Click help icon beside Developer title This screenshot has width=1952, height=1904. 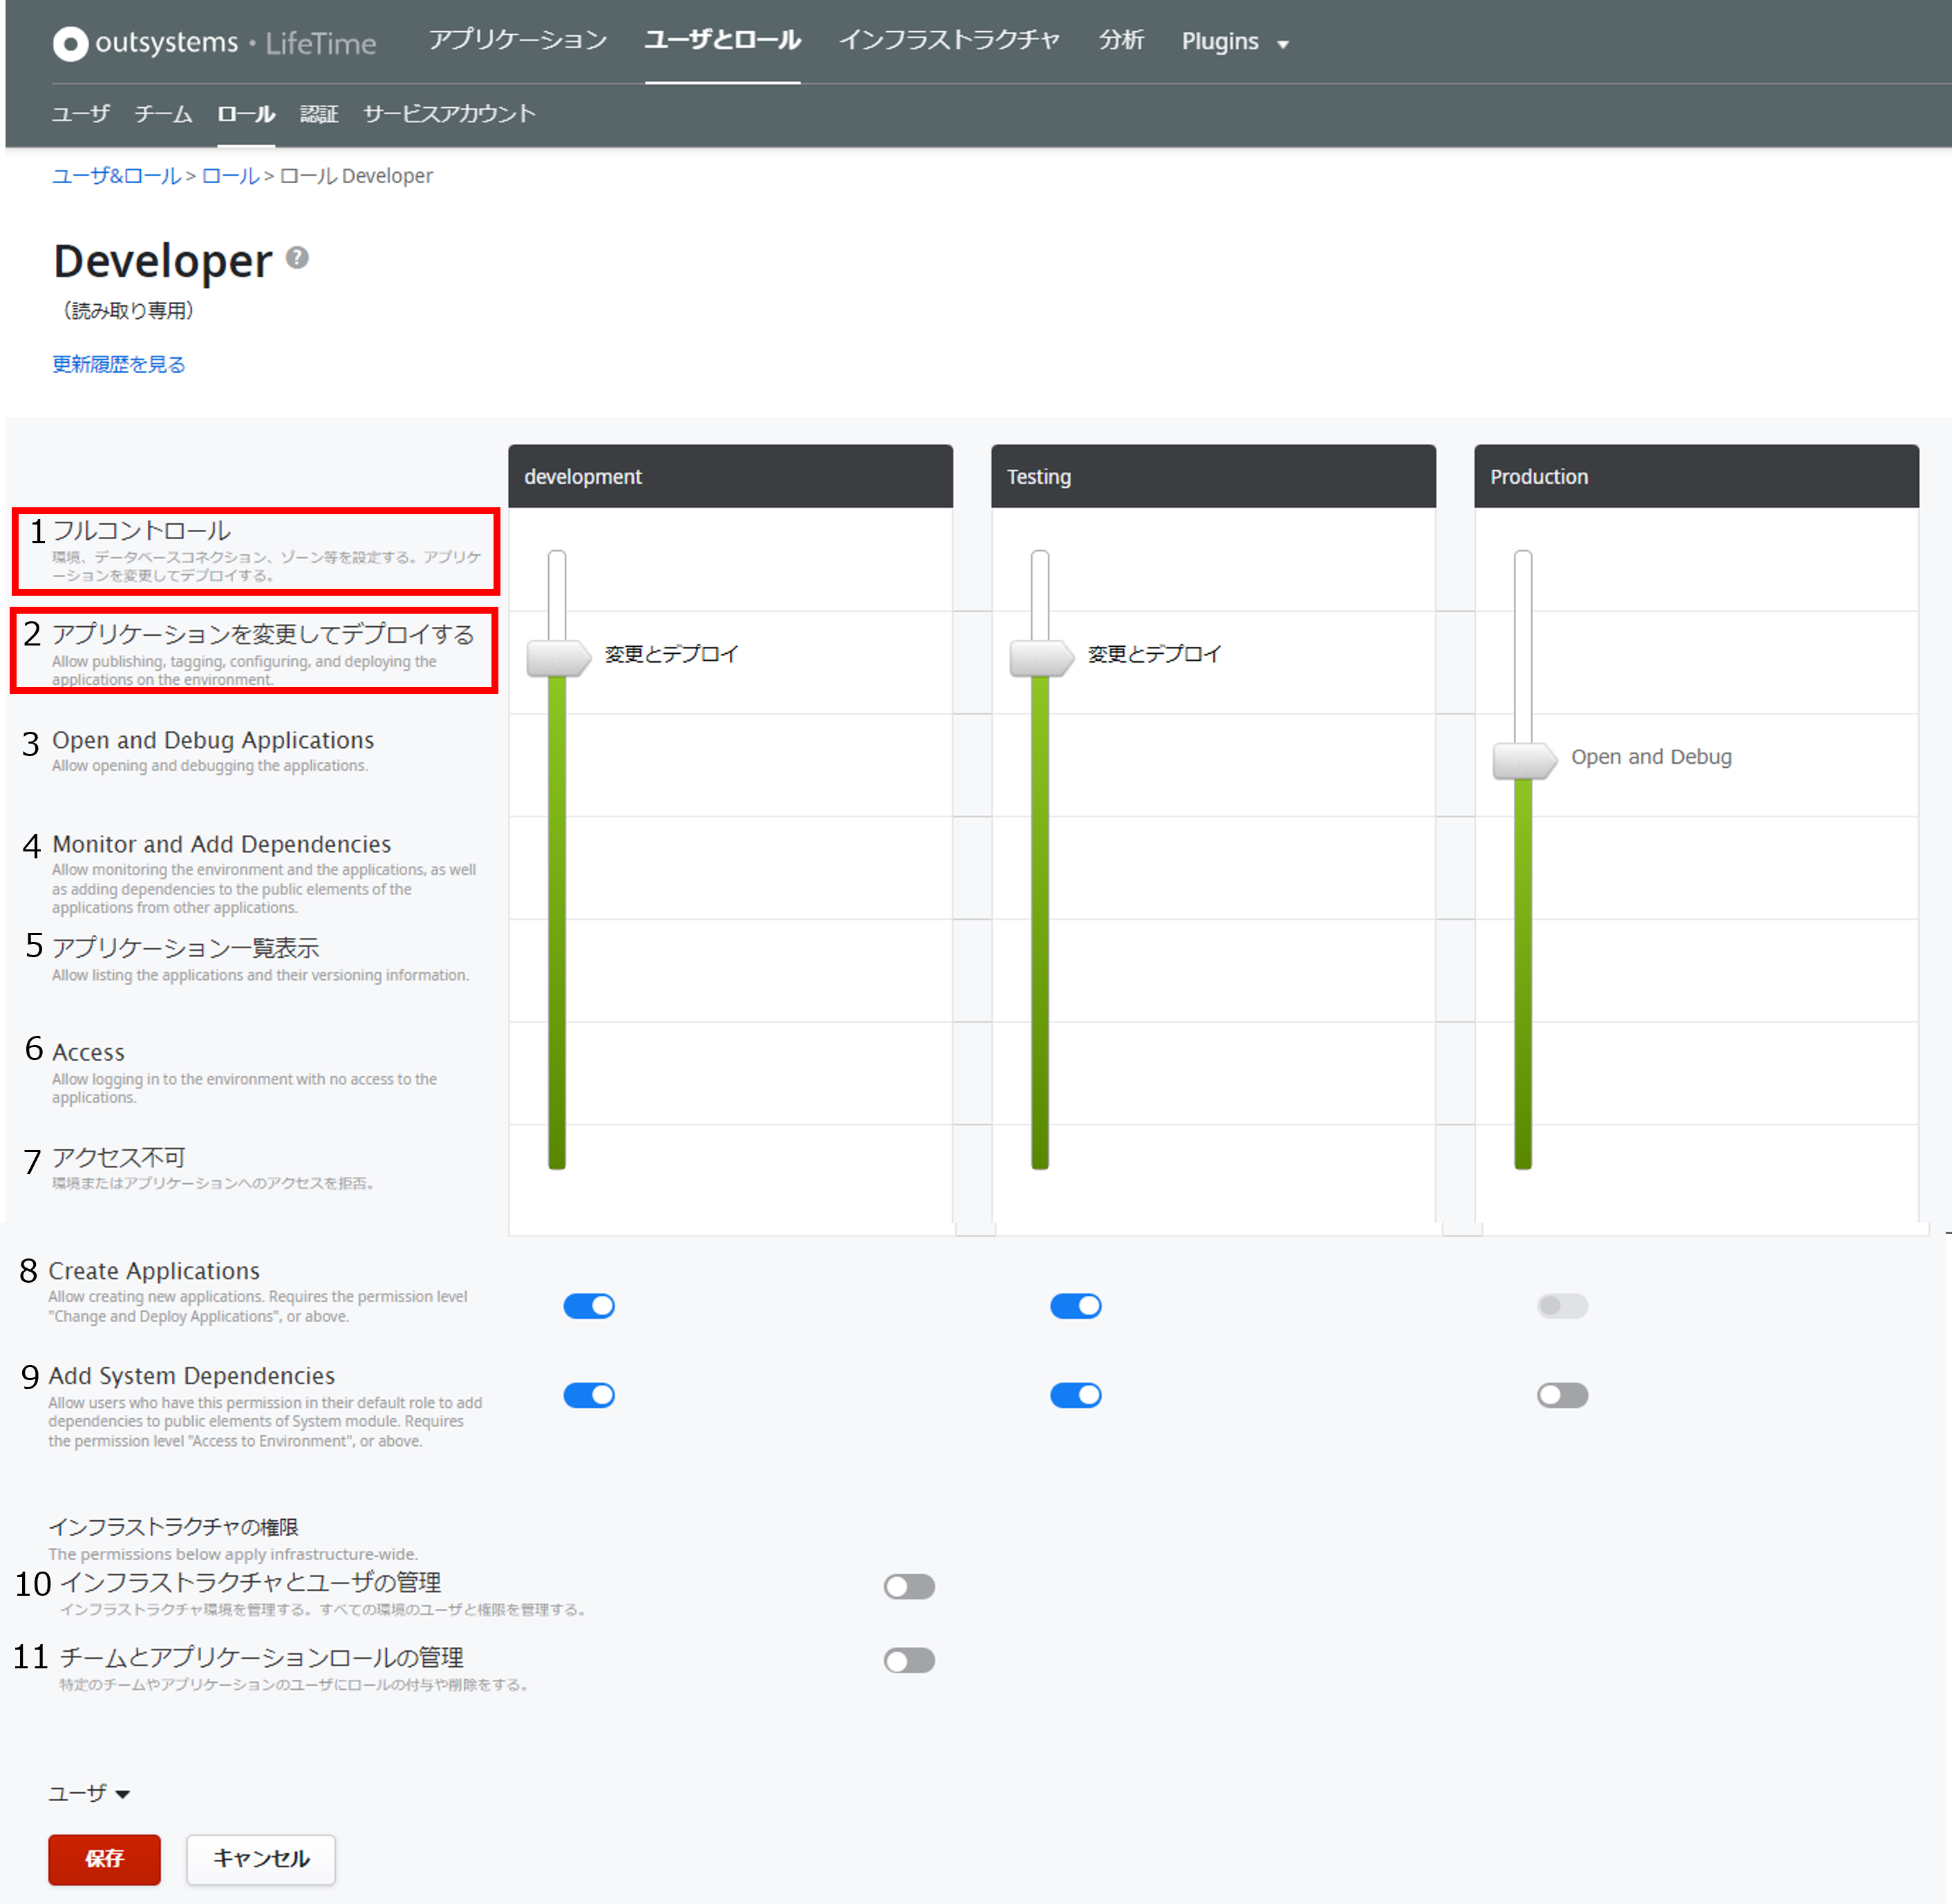(x=297, y=258)
